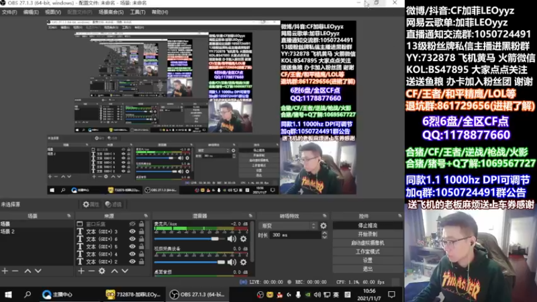Open the 渐变 transition type dropdown
This screenshot has width=537, height=302.
[289, 225]
